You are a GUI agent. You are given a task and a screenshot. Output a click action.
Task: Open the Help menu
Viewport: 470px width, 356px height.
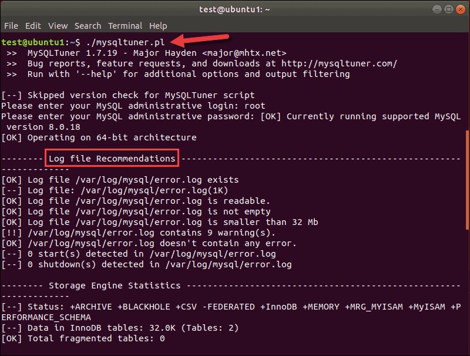click(158, 26)
